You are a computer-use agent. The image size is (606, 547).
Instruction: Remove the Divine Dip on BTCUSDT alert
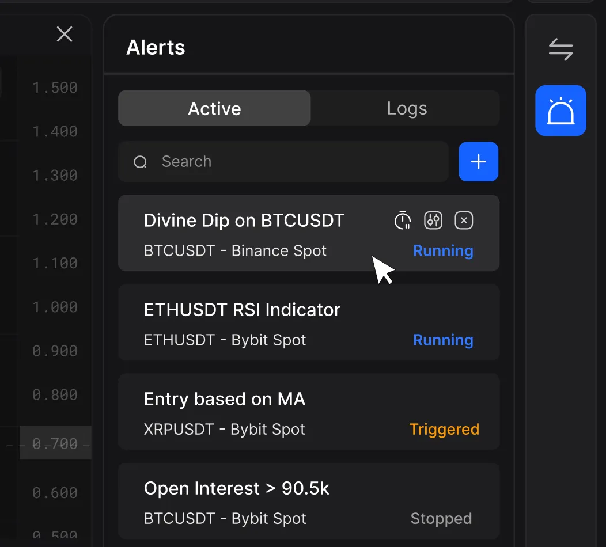coord(464,220)
